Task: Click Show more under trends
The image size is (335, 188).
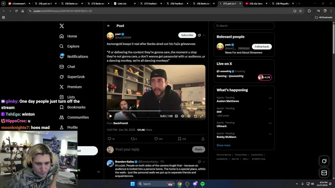Action: point(224,145)
